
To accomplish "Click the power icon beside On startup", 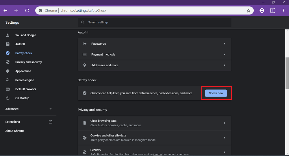I will click(8, 98).
